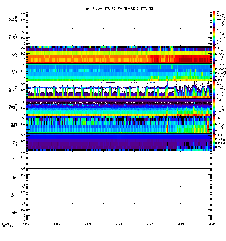Screen dimensions: 226x241
Task: Click the empty tha fff 32 edc34 plot panel
Action: point(119,19)
